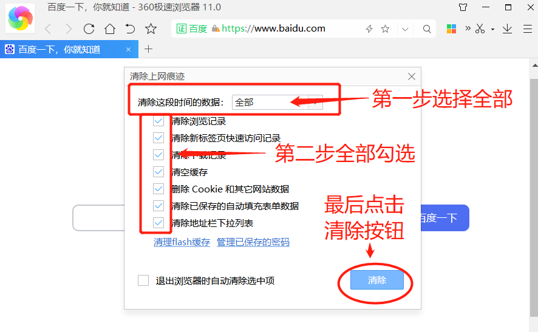Click the blue 清除 button
Screen dimensions: 538x332
coord(377,280)
